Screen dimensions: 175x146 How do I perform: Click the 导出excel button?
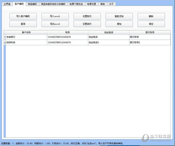coord(55,24)
